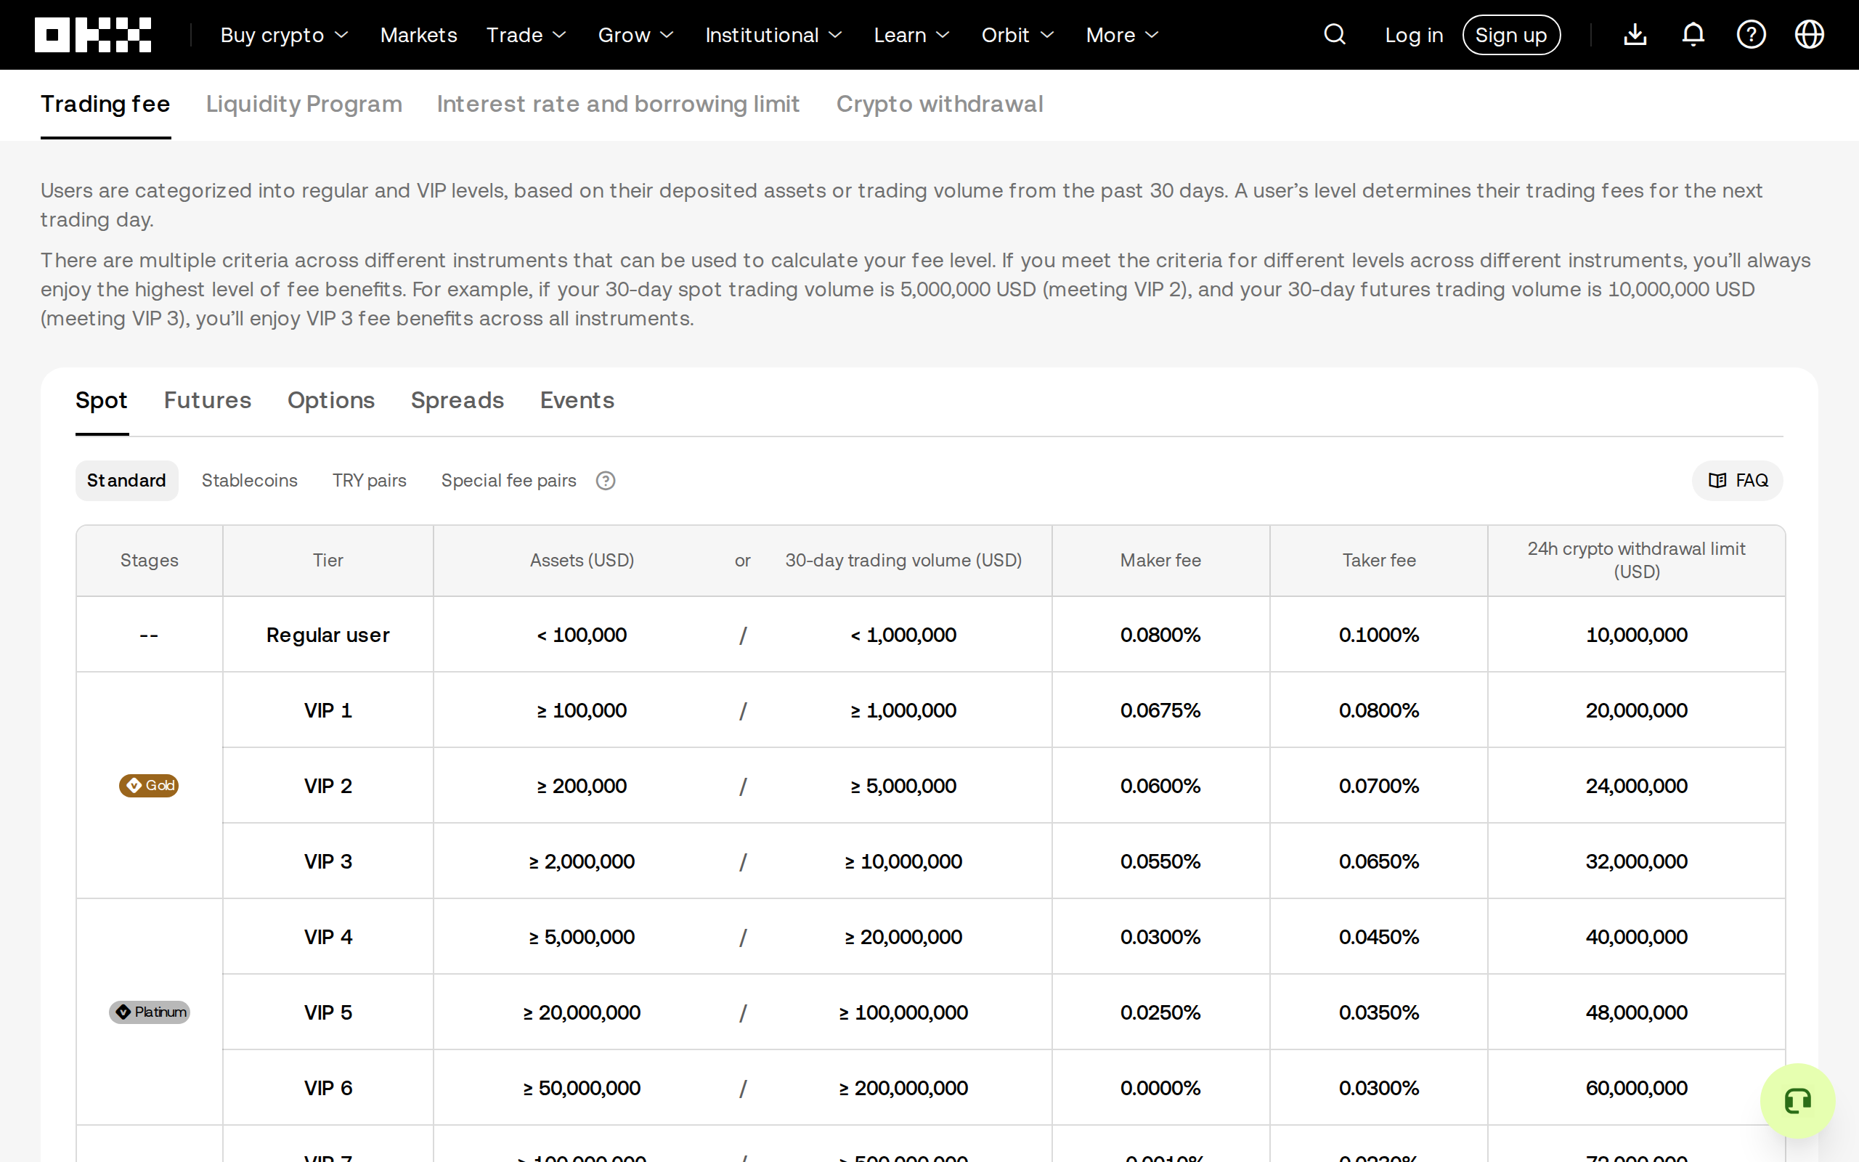Expand the Orbit dropdown menu
The height and width of the screenshot is (1162, 1859).
[x=1018, y=36]
